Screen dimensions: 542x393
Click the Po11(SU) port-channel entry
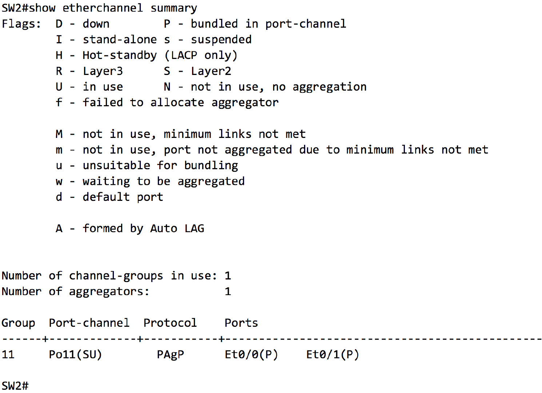pos(75,354)
